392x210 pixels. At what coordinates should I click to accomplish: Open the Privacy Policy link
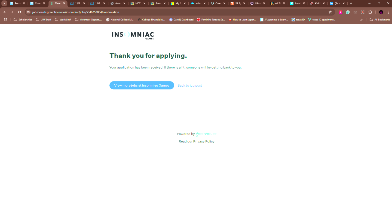click(204, 141)
